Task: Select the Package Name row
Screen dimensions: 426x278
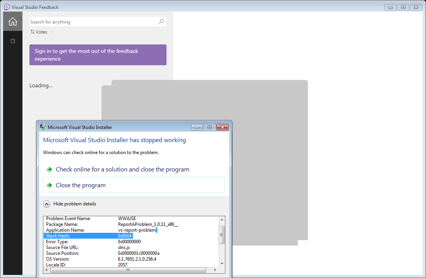Action: [x=131, y=224]
